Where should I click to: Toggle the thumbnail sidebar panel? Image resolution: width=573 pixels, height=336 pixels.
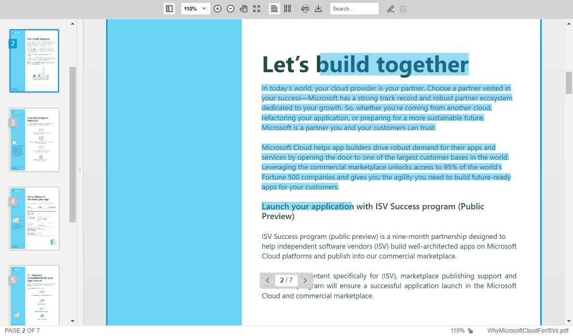coord(169,9)
